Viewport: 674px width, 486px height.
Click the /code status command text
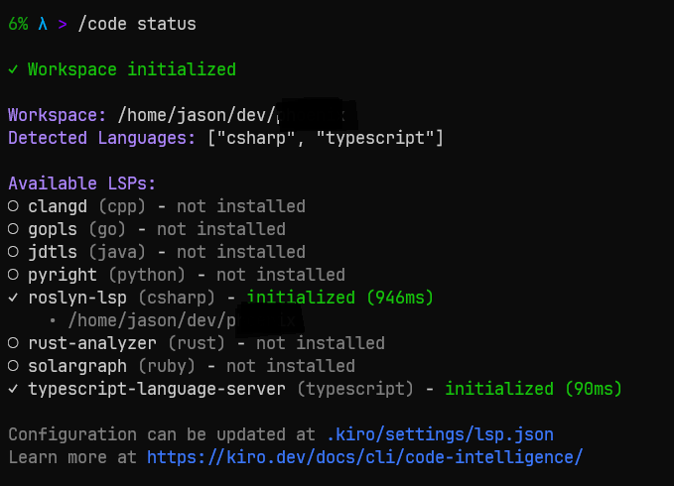pyautogui.click(x=142, y=25)
